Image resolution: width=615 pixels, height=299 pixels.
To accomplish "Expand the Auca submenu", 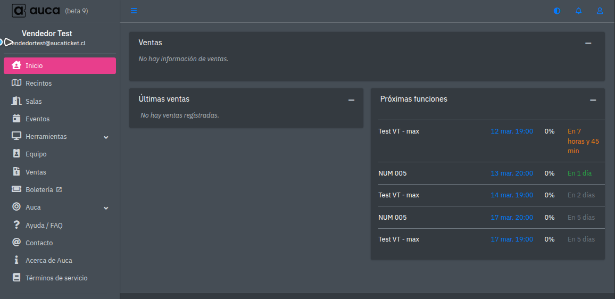I will click(106, 207).
